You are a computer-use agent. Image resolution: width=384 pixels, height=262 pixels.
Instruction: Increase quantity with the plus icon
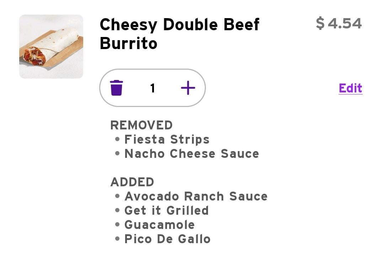(188, 88)
